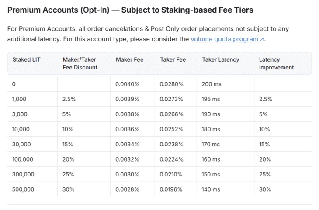Click the external arrow icon after volume quota program

[x=262, y=40]
